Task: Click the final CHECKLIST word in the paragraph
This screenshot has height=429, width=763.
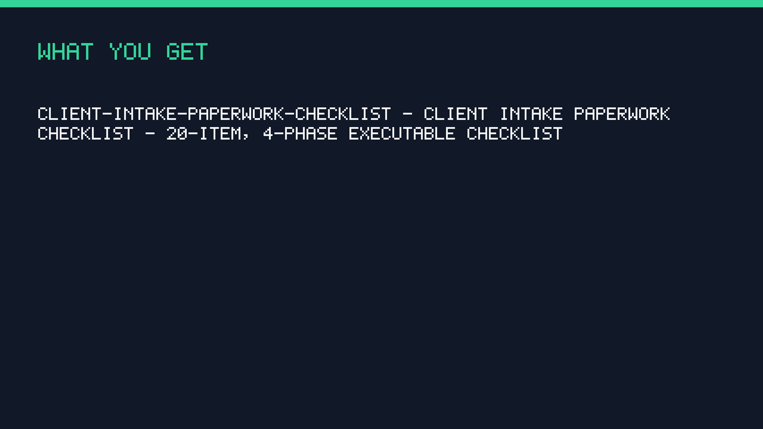Action: (x=515, y=133)
